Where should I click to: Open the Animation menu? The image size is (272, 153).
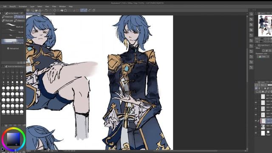[x=23, y=7]
